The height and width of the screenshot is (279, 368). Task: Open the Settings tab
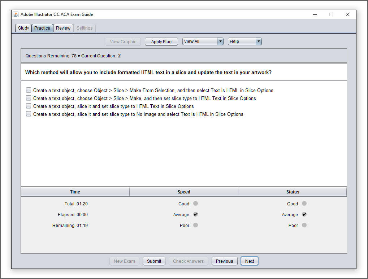coord(85,28)
